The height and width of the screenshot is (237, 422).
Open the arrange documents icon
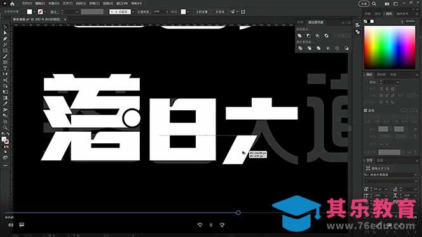387,4
